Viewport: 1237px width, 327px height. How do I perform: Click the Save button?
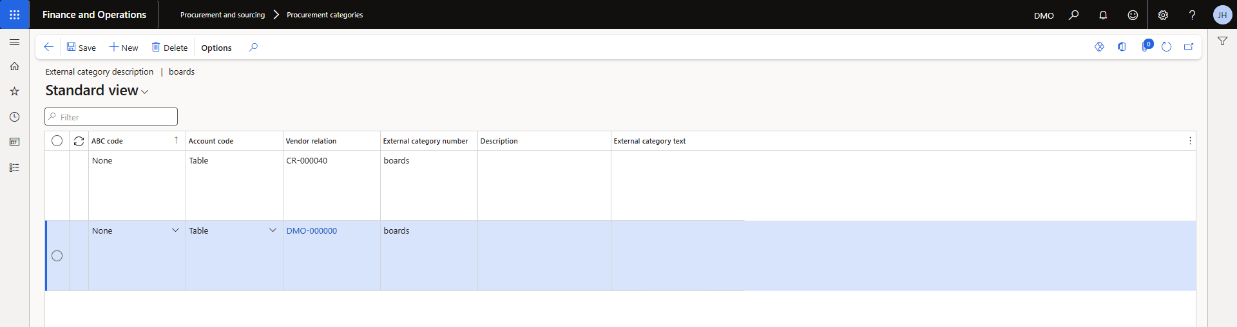click(81, 48)
